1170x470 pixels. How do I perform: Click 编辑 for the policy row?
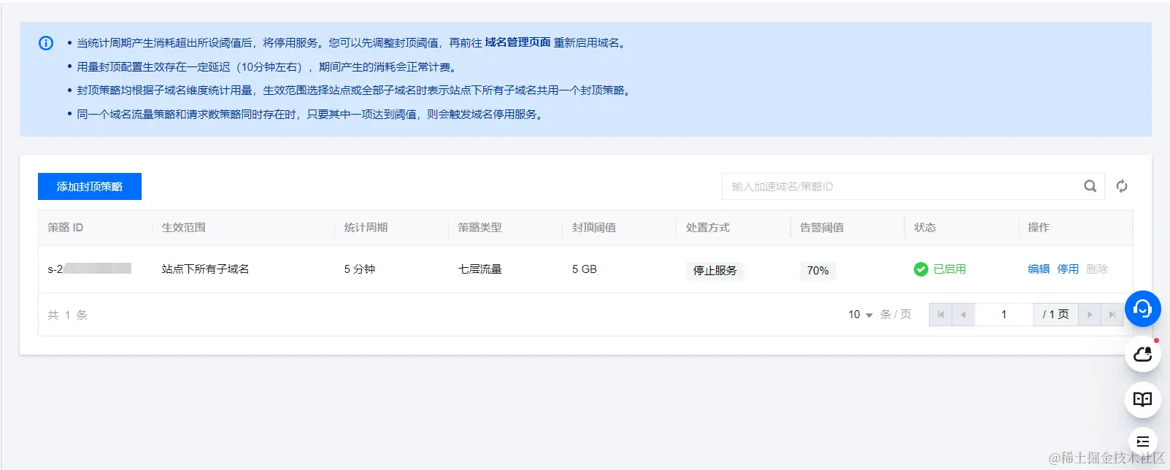pos(1039,269)
